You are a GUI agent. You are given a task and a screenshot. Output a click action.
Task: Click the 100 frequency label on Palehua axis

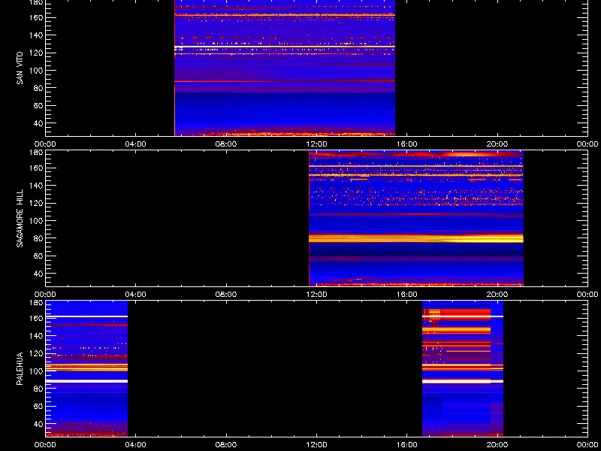pos(36,371)
